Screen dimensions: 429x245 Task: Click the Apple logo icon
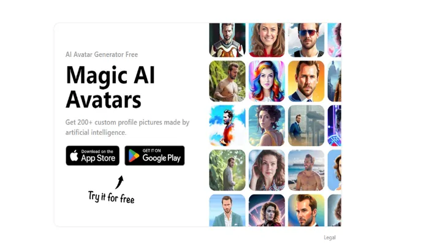pos(74,156)
